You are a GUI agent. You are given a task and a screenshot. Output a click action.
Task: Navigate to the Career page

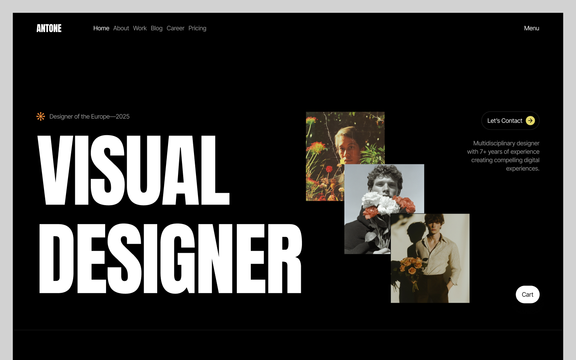click(x=176, y=28)
